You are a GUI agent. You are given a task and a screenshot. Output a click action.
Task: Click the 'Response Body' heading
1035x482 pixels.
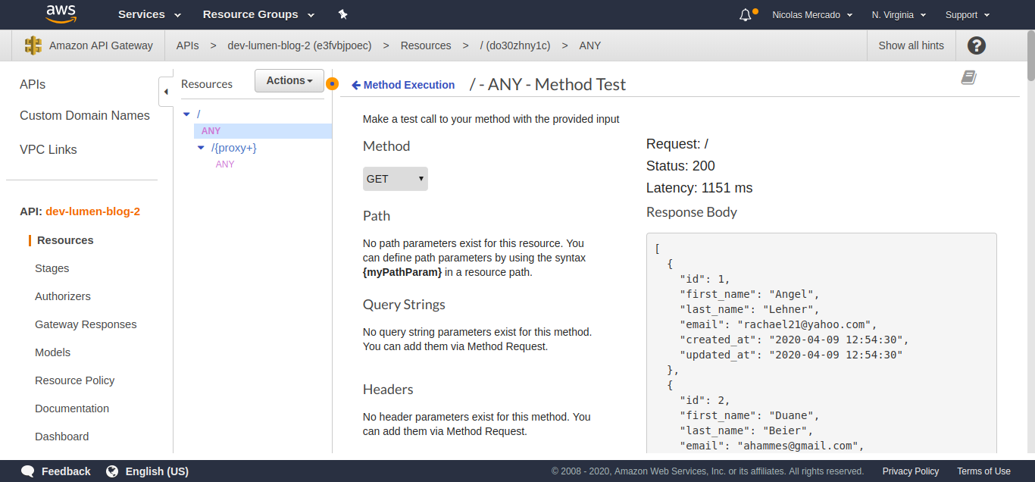(692, 212)
